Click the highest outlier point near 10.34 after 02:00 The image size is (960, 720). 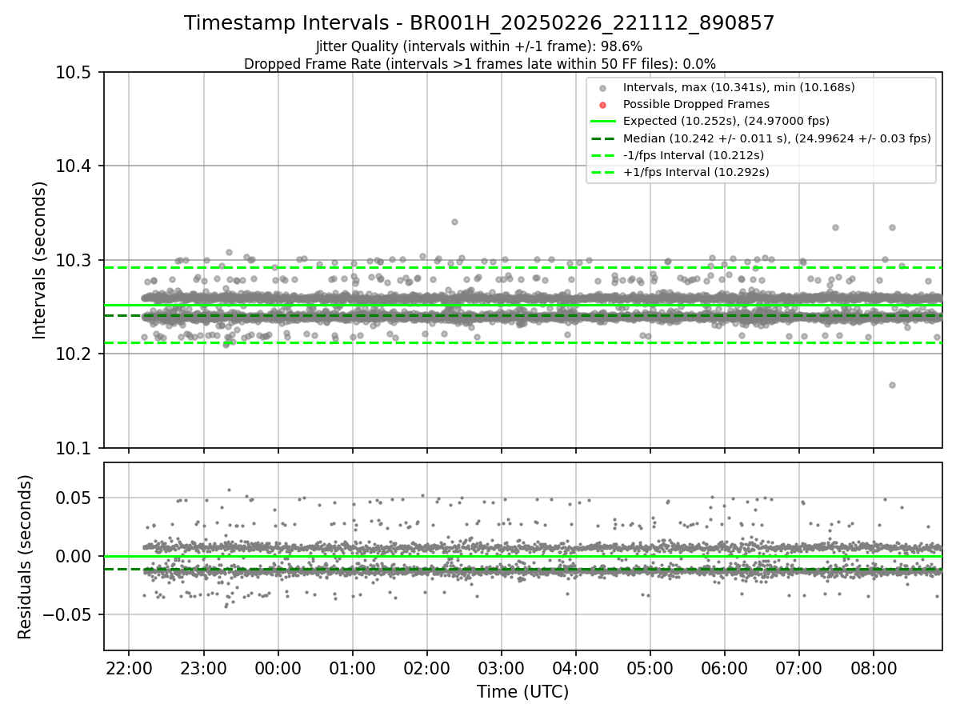[454, 222]
